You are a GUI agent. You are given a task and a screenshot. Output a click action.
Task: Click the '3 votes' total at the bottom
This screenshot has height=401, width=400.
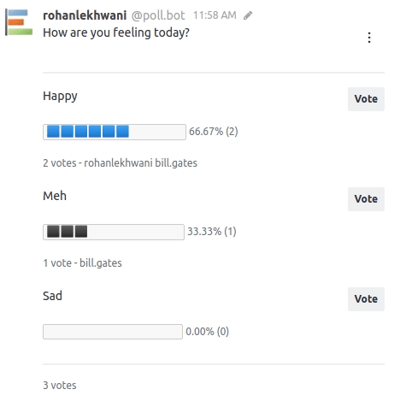[x=60, y=386]
